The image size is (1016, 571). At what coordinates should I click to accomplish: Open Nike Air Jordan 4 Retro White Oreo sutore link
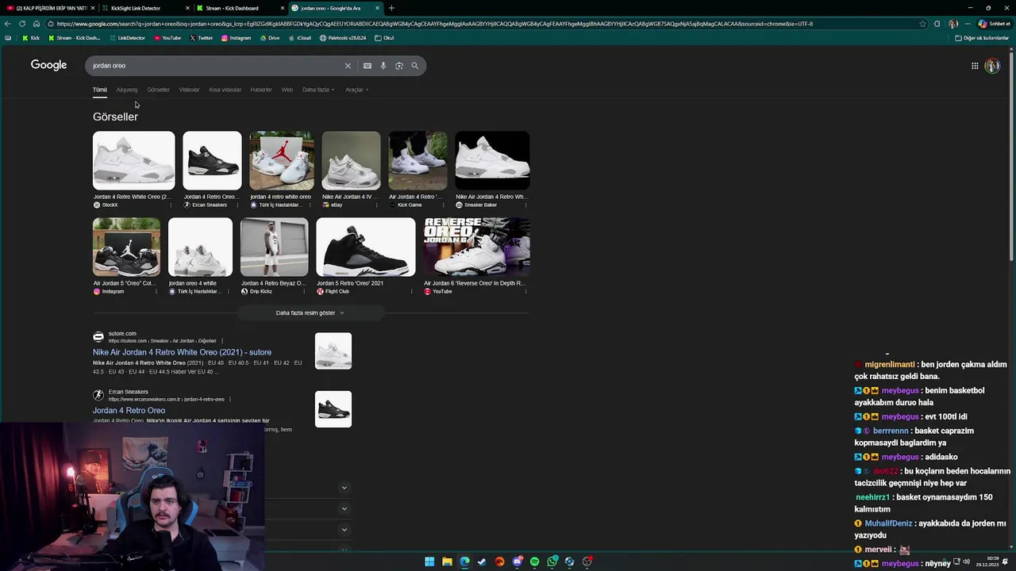coord(182,352)
